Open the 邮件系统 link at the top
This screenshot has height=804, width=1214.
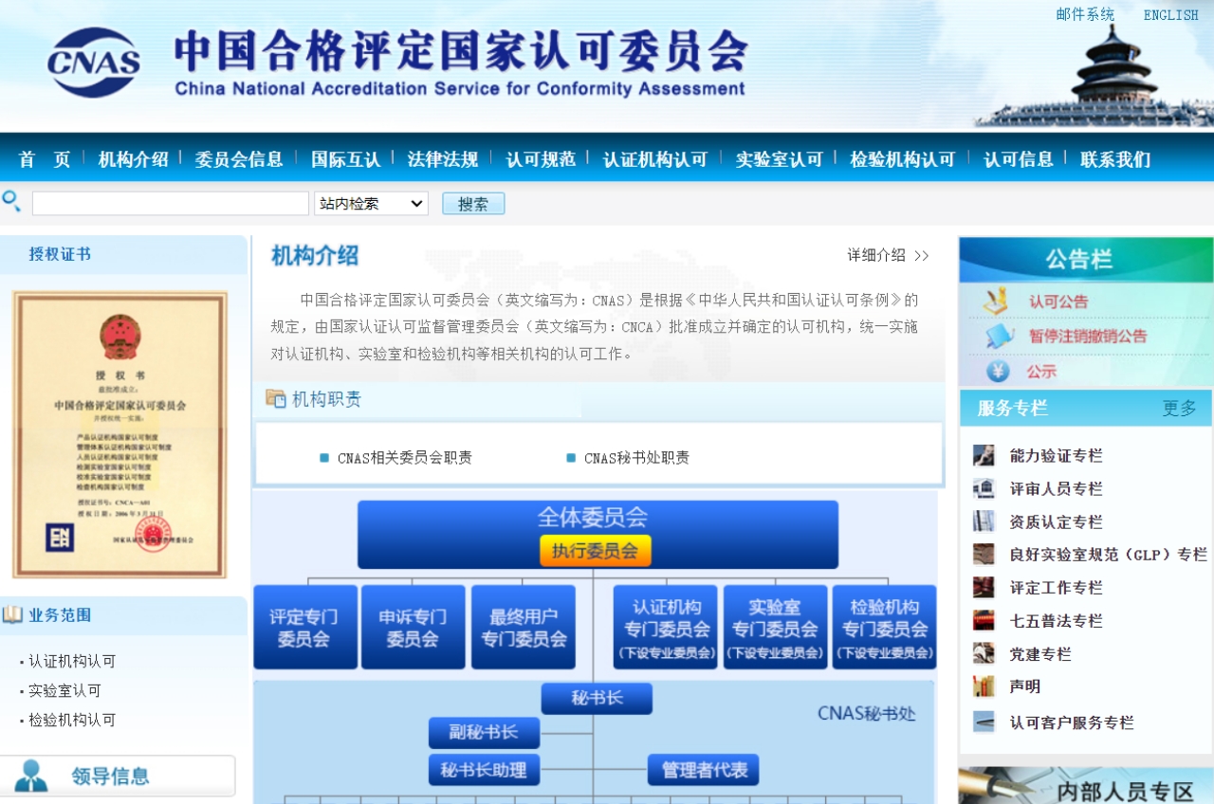point(1085,15)
